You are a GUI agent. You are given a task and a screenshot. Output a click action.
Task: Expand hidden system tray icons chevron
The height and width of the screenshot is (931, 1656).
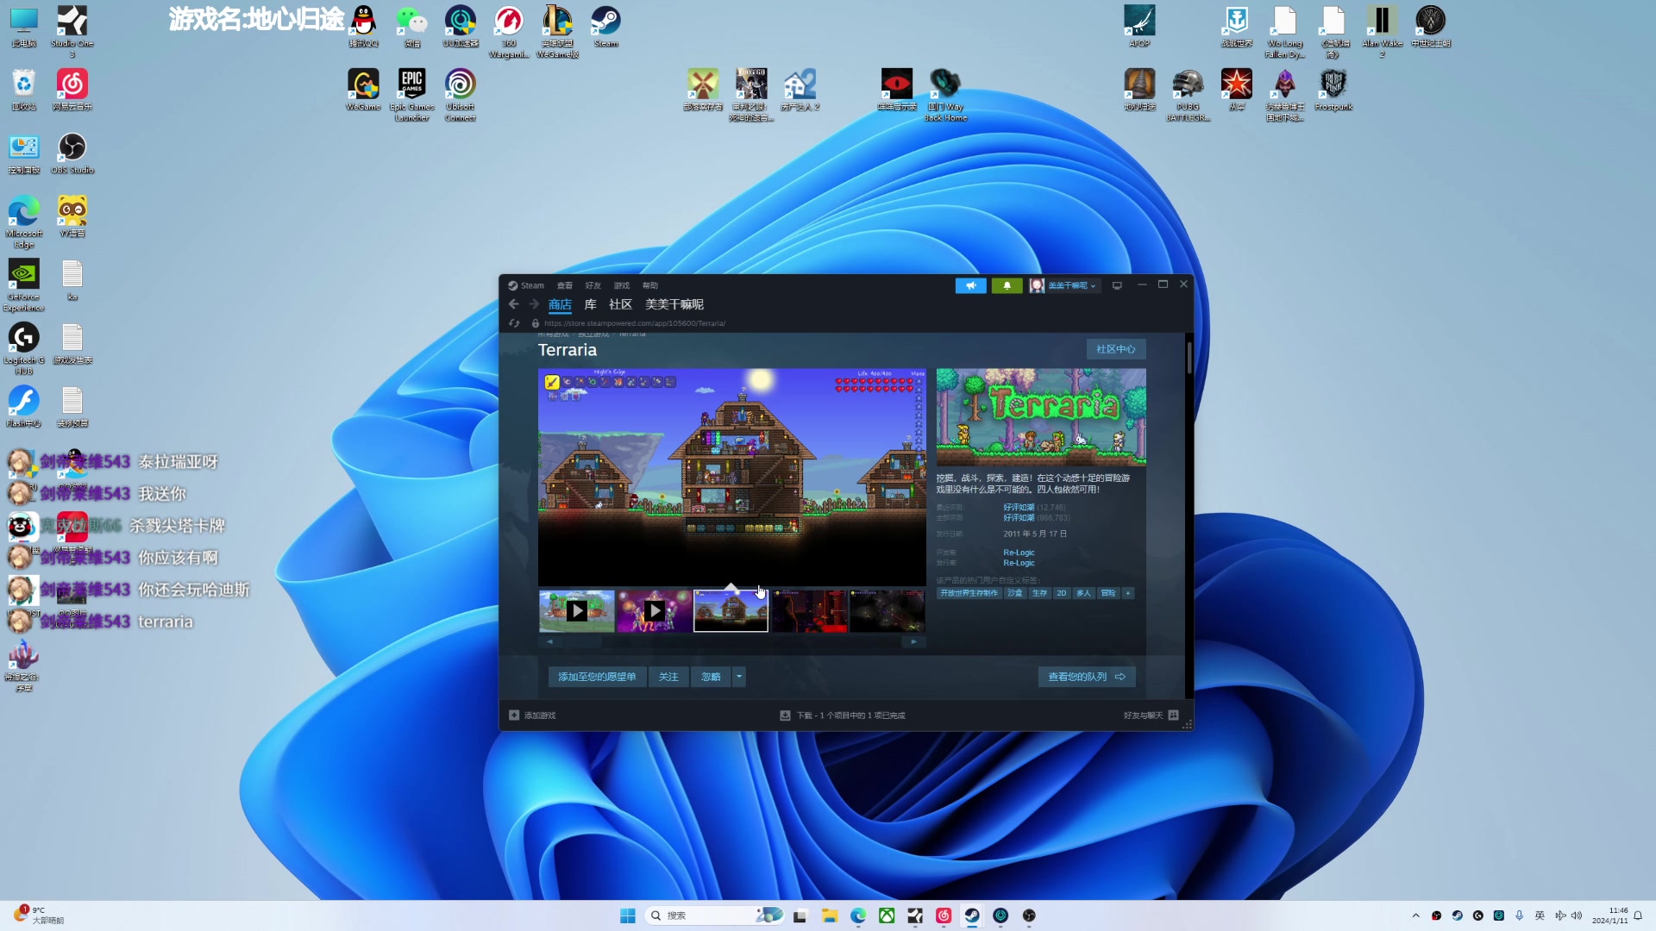(x=1415, y=915)
